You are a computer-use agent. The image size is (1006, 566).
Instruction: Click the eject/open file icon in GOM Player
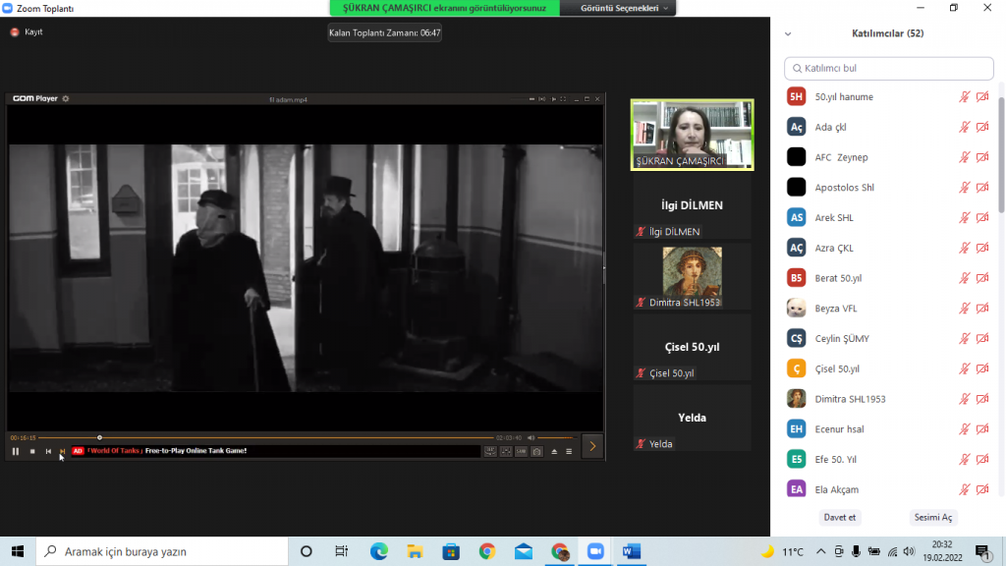pyautogui.click(x=553, y=451)
